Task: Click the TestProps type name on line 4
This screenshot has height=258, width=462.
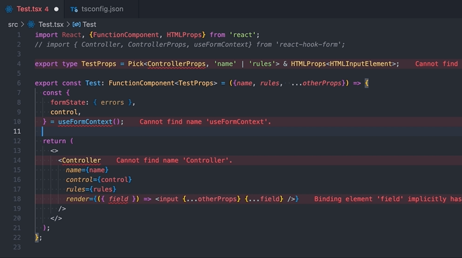Action: tap(99, 64)
